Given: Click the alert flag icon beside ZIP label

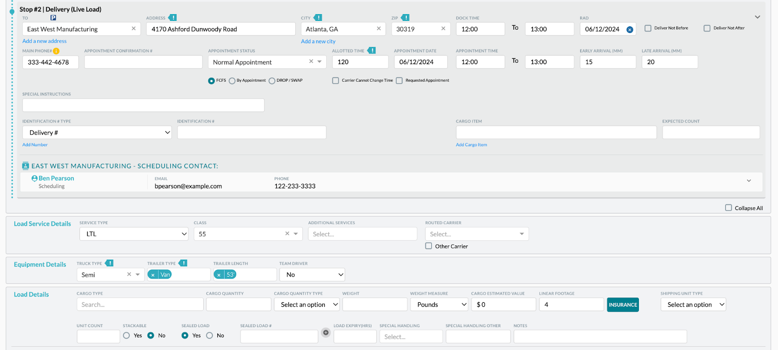Looking at the screenshot, I should (405, 18).
